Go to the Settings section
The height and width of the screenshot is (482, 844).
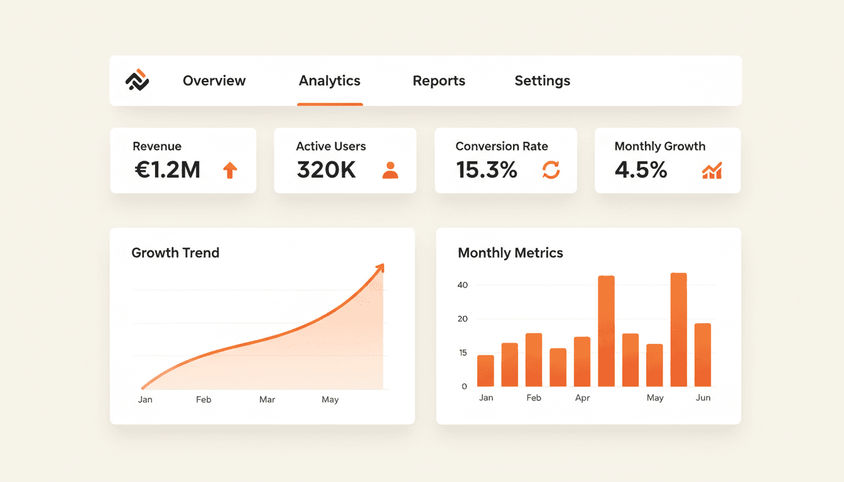[x=542, y=80]
